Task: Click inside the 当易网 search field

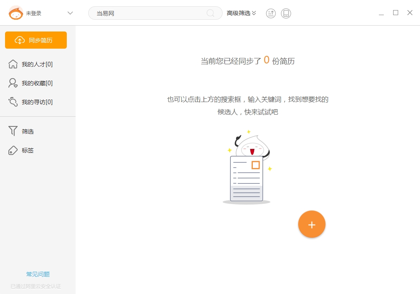Action: (x=147, y=13)
